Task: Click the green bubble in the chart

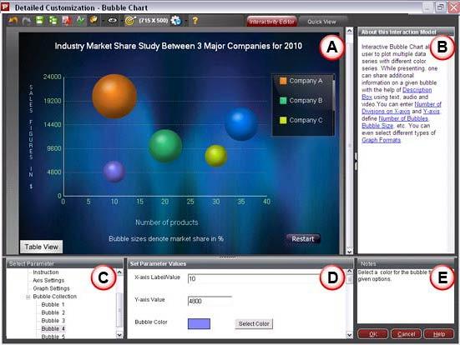Action: pos(165,146)
